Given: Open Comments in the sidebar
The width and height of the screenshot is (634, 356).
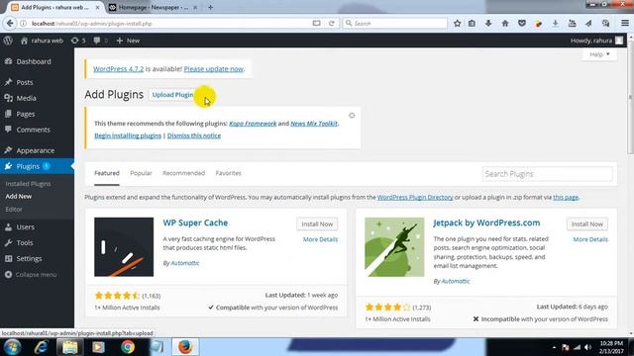Looking at the screenshot, I should [33, 130].
